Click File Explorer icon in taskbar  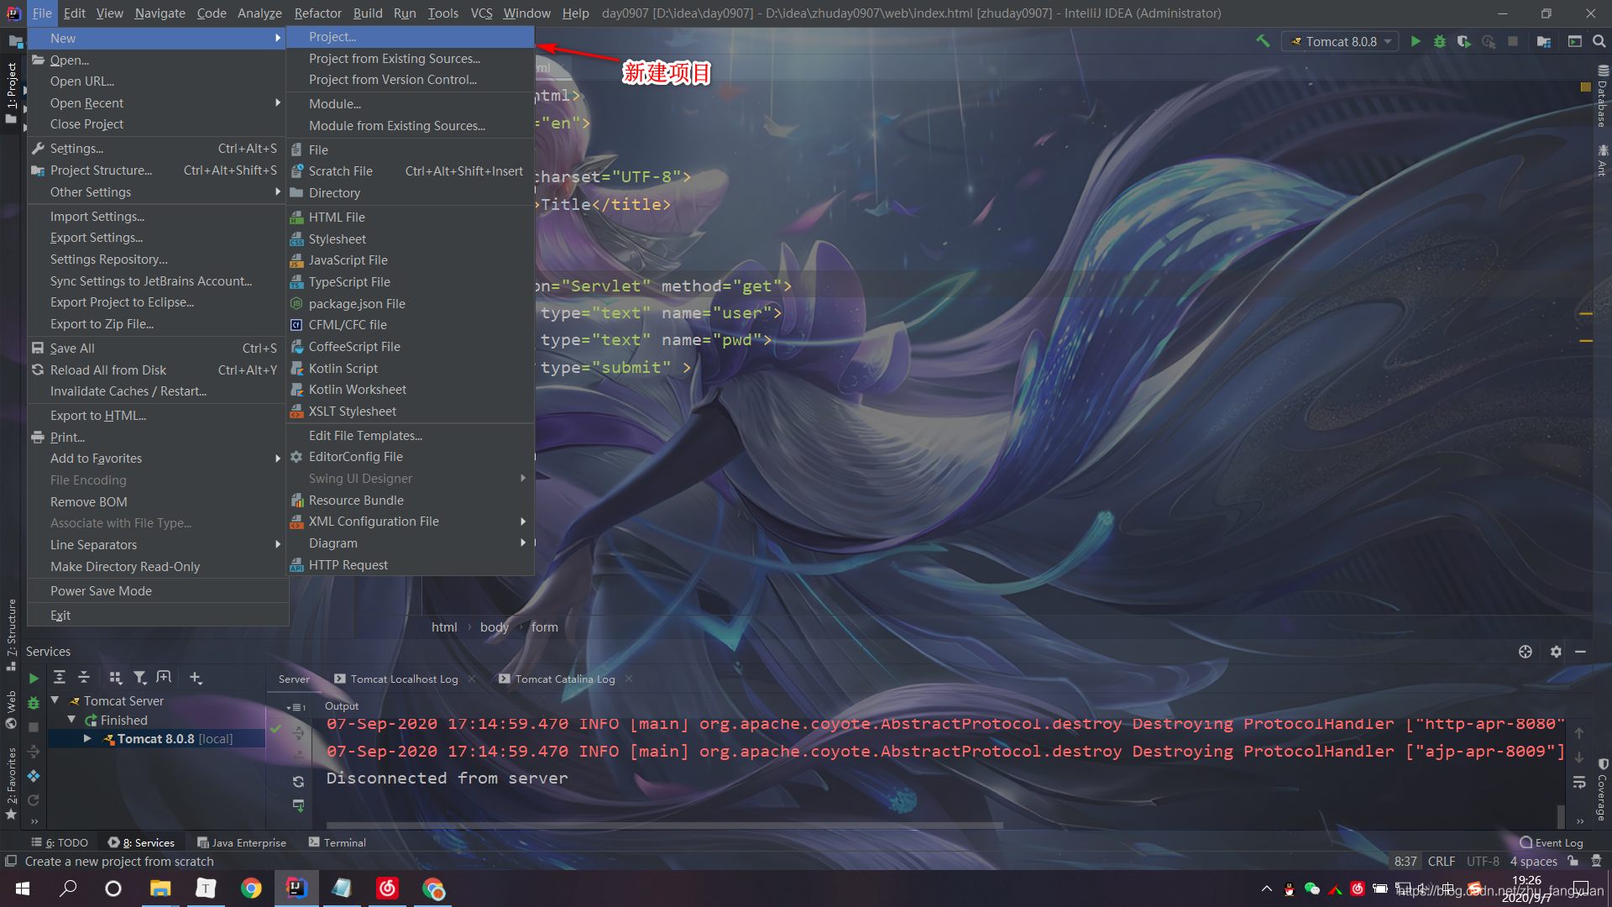(x=160, y=889)
